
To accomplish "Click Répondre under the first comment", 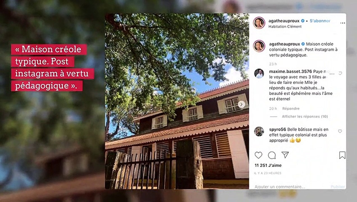I will [291, 109].
